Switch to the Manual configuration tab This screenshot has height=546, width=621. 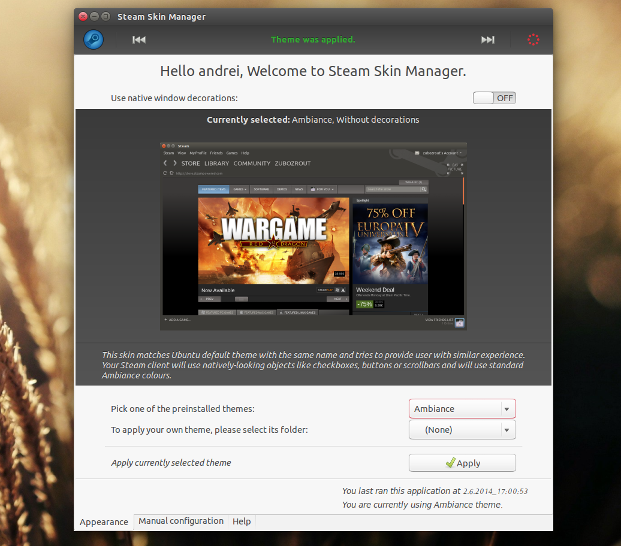pos(181,521)
